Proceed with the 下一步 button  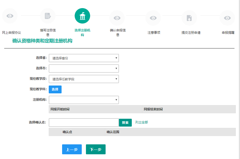pos(96,149)
